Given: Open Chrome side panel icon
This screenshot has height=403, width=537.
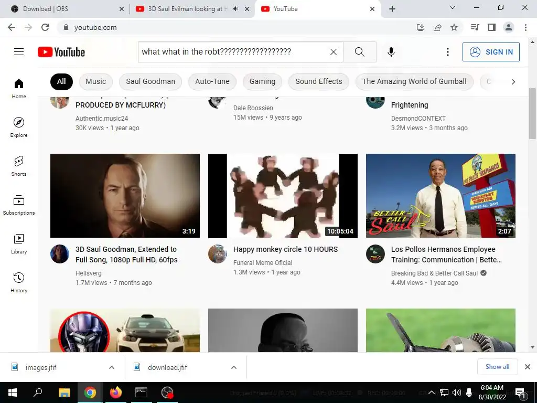Looking at the screenshot, I should pyautogui.click(x=492, y=27).
